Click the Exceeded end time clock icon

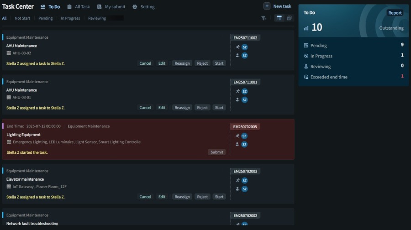tap(306, 77)
